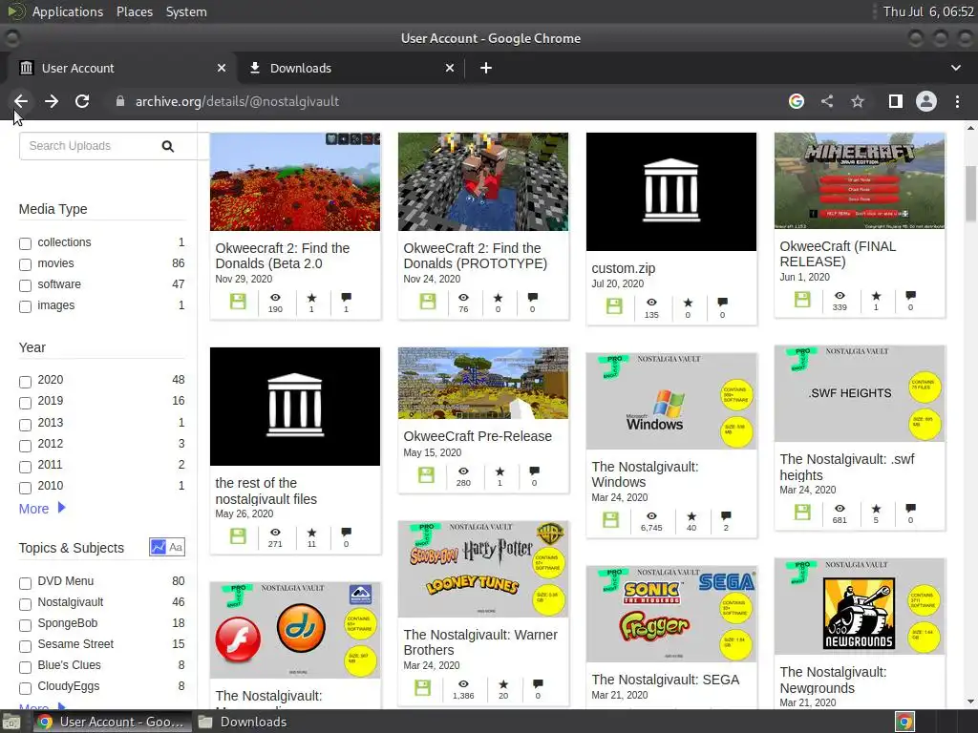Open the Nostalgivault Windows thumbnail

point(671,401)
